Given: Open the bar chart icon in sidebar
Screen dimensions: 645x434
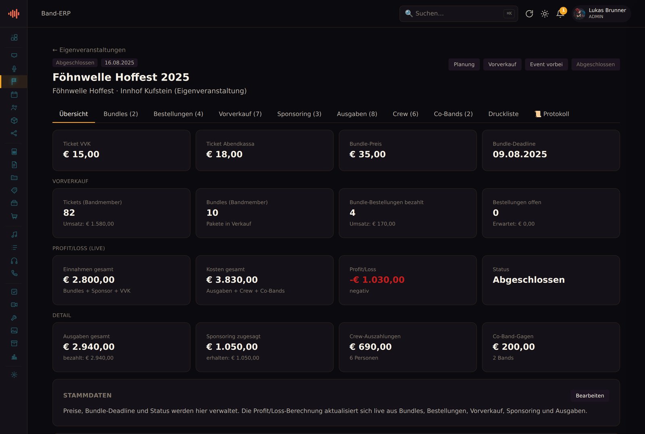Looking at the screenshot, I should point(14,356).
